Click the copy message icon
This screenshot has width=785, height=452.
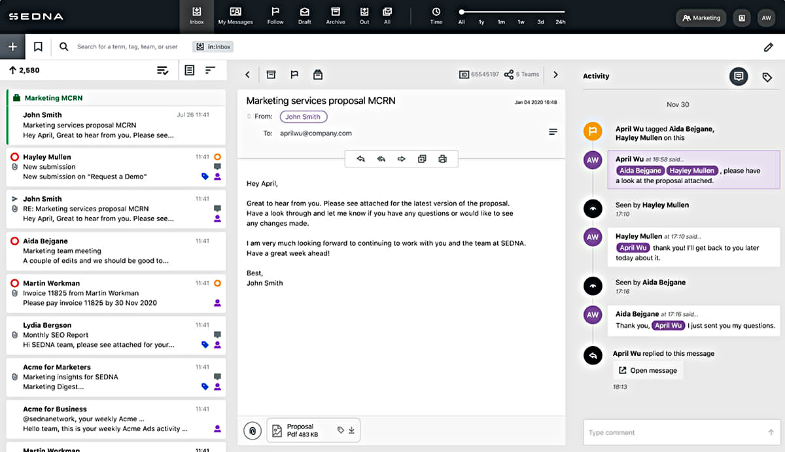[x=422, y=159]
